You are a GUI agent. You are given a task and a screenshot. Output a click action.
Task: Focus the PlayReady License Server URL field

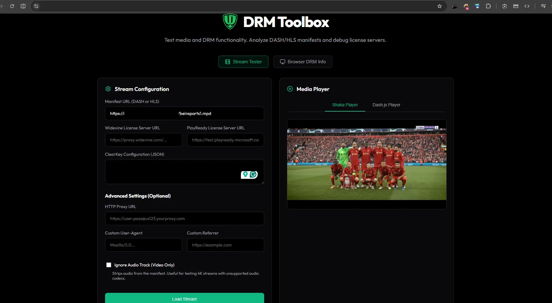[225, 140]
